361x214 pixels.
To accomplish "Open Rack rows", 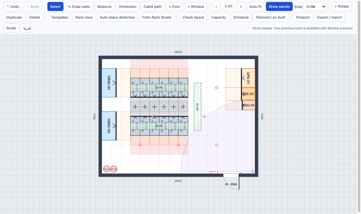I will click(84, 17).
